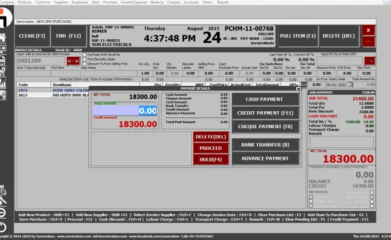Enable Purchase With Serial No checkbox
Viewport: 391px width, 240px height.
click(85, 55)
